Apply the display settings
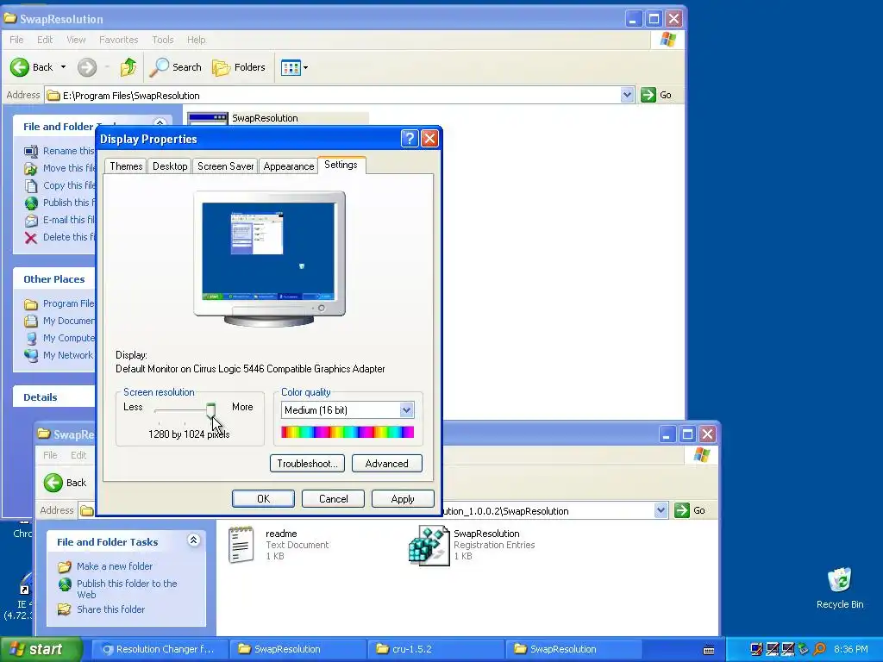 [x=403, y=499]
